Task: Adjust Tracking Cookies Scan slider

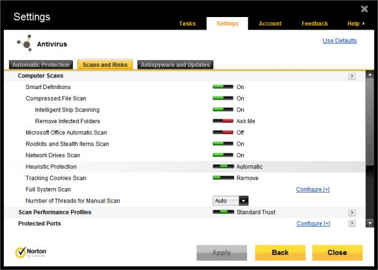Action: click(224, 178)
